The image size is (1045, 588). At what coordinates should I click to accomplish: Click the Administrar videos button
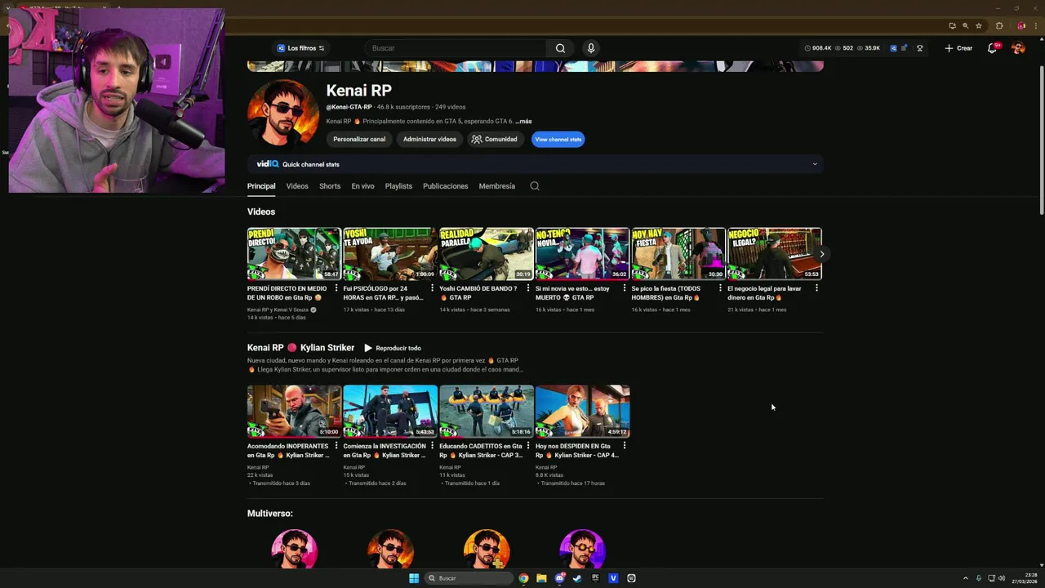tap(429, 139)
